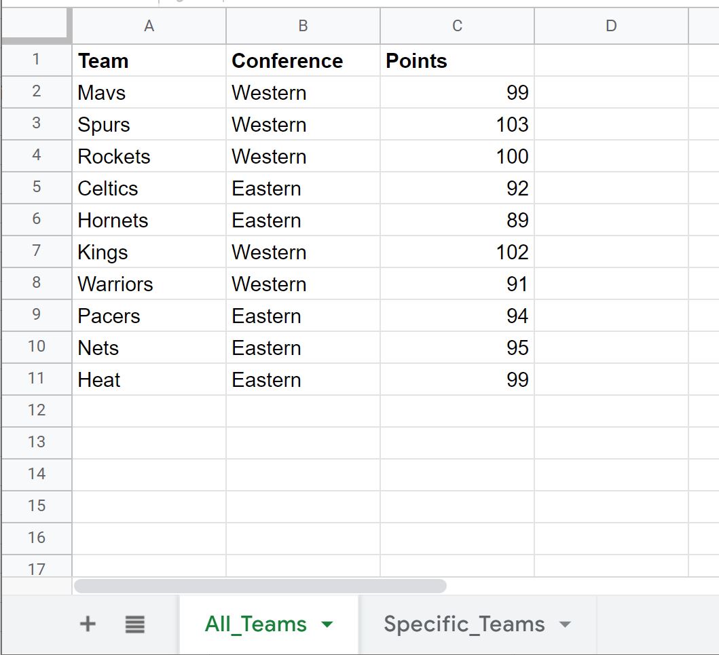Select column B header
The image size is (719, 655).
click(303, 26)
